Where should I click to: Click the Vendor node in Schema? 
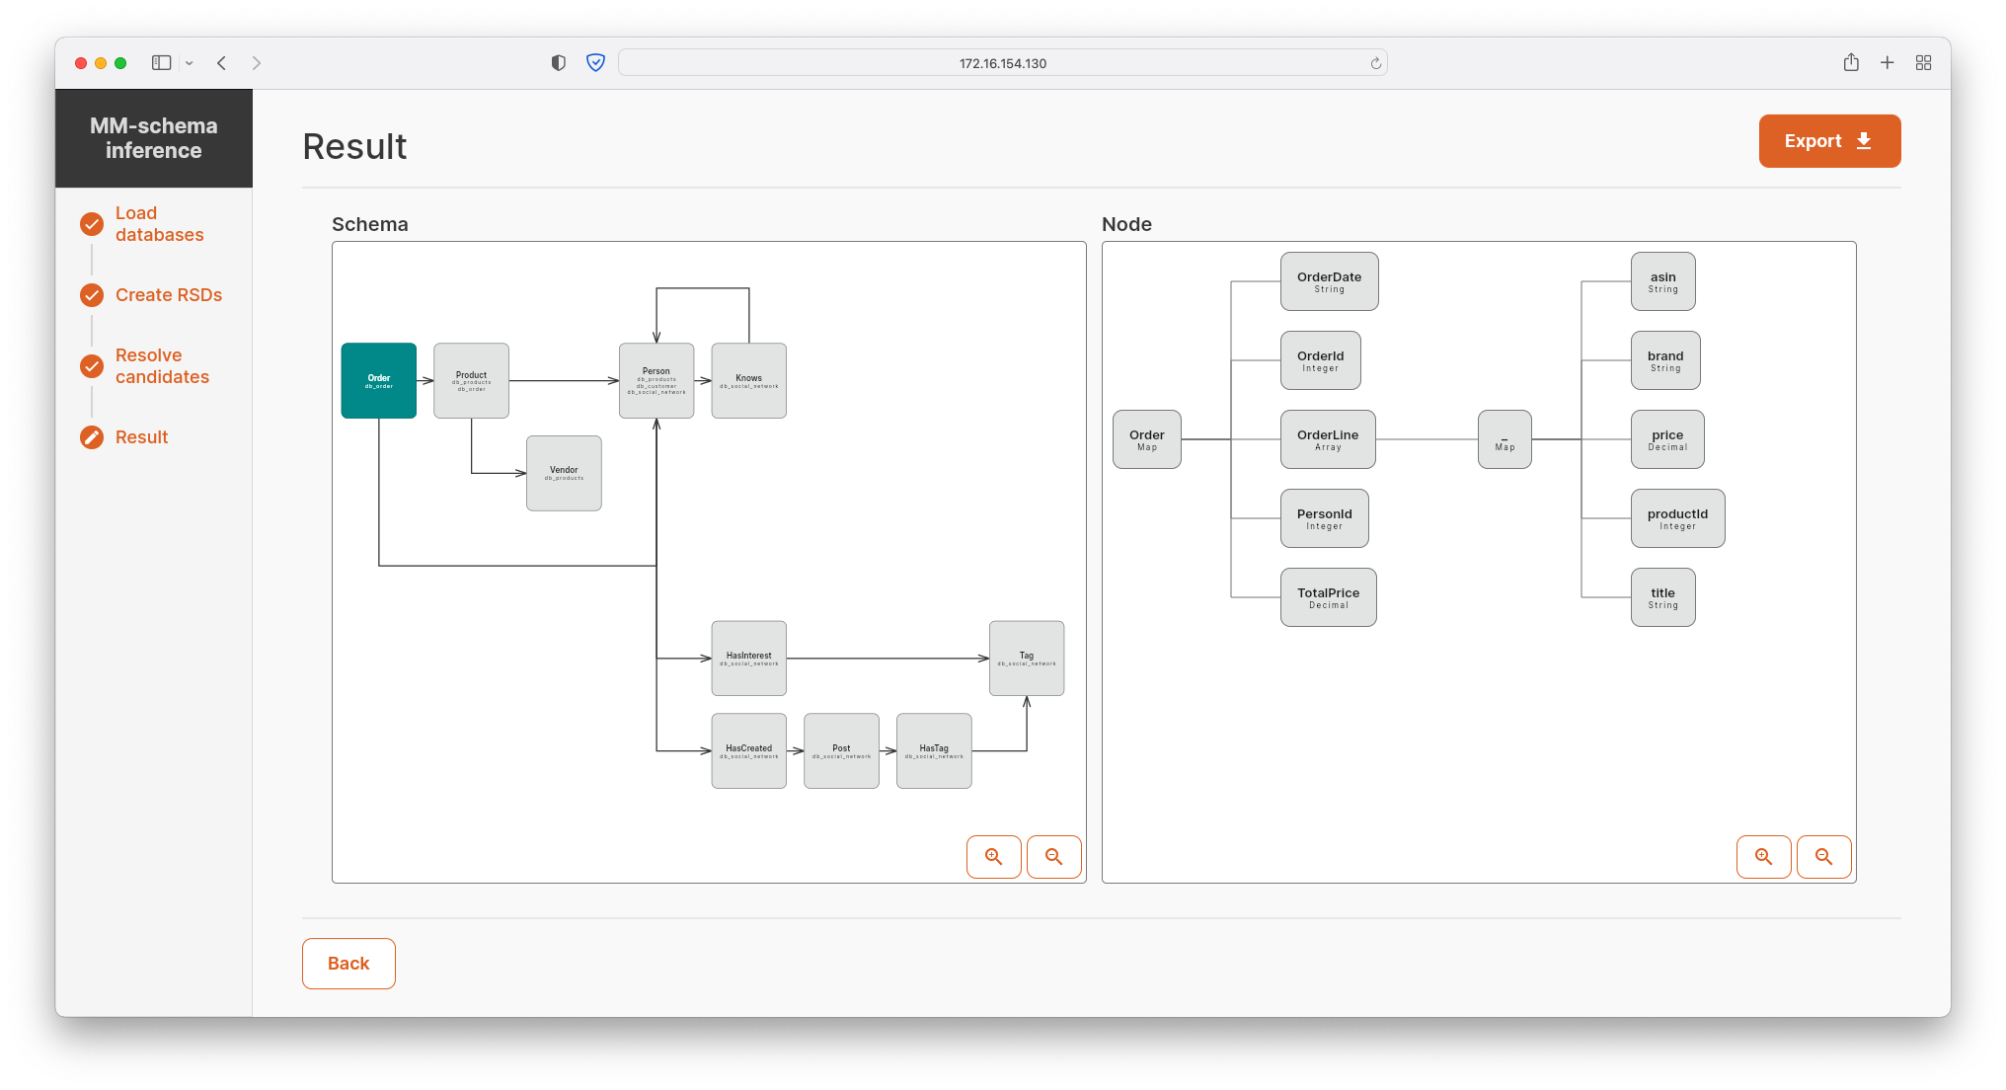pos(569,473)
